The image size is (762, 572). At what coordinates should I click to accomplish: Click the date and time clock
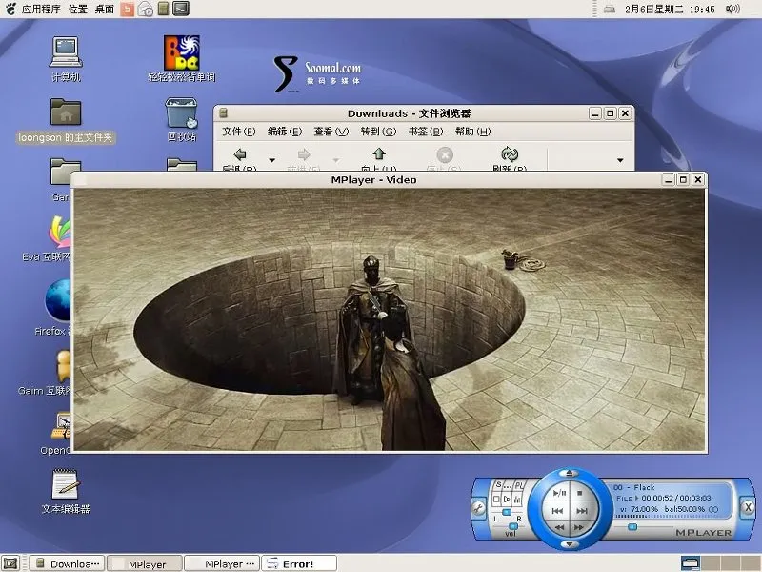tap(670, 10)
